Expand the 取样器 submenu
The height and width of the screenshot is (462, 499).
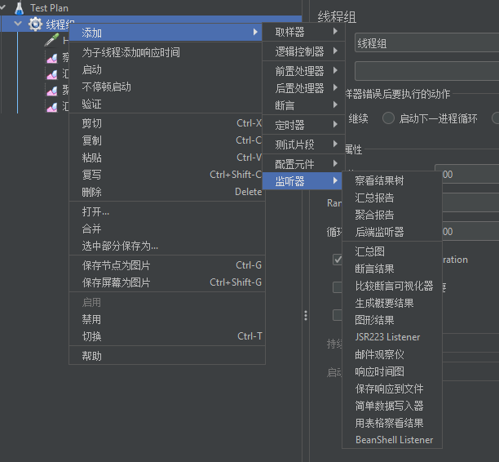click(x=302, y=32)
